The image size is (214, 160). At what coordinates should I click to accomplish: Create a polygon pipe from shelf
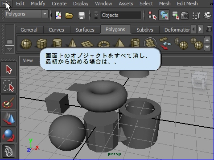pos(135,43)
